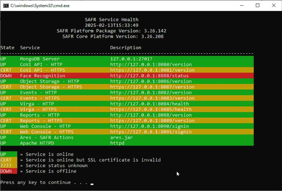Click the Web Console HTTPS signin URL

pos(151,132)
